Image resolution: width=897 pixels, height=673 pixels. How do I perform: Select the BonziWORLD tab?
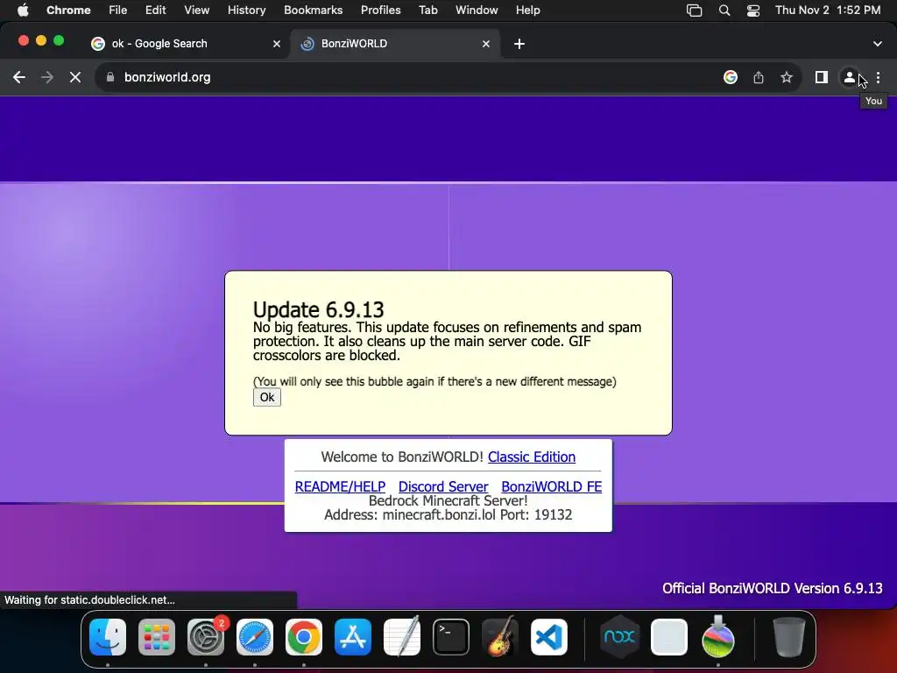[395, 44]
